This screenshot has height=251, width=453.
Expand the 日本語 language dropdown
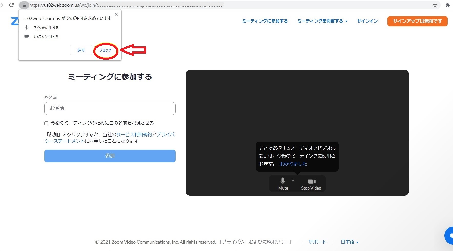pos(349,242)
